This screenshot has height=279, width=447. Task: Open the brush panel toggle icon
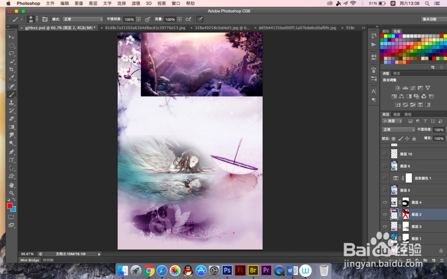[x=45, y=19]
